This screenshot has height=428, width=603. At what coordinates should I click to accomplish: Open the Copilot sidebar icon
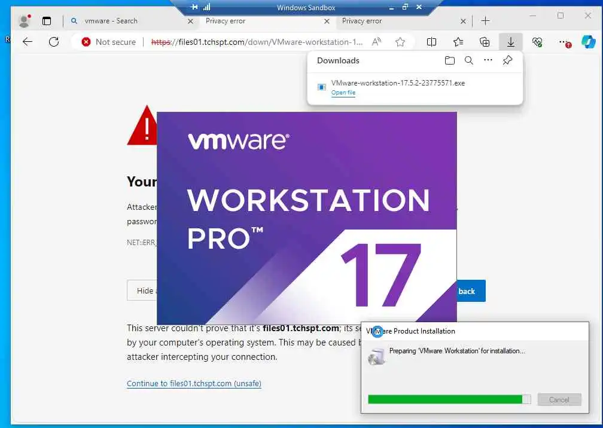click(x=589, y=42)
